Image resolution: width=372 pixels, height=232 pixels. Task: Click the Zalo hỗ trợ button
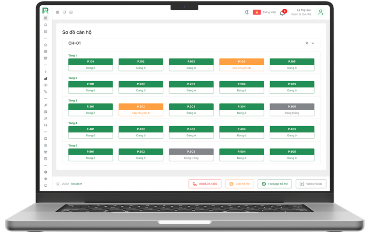tap(239, 184)
